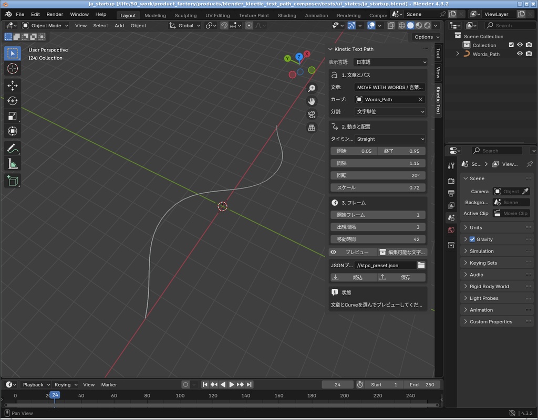This screenshot has height=420, width=538.
Task: Click the JSON preset folder browse icon
Action: click(421, 265)
